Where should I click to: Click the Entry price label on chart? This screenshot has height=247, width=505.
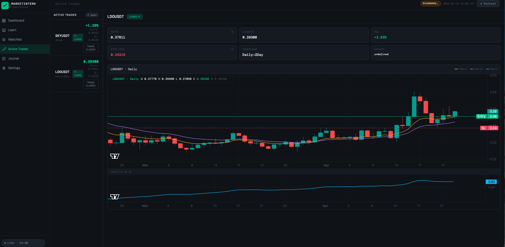(481, 116)
